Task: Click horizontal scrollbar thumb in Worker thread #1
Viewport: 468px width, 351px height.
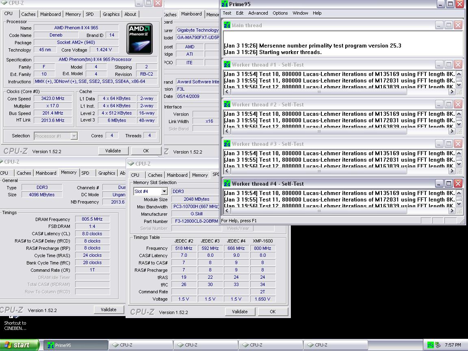Action: (x=318, y=92)
